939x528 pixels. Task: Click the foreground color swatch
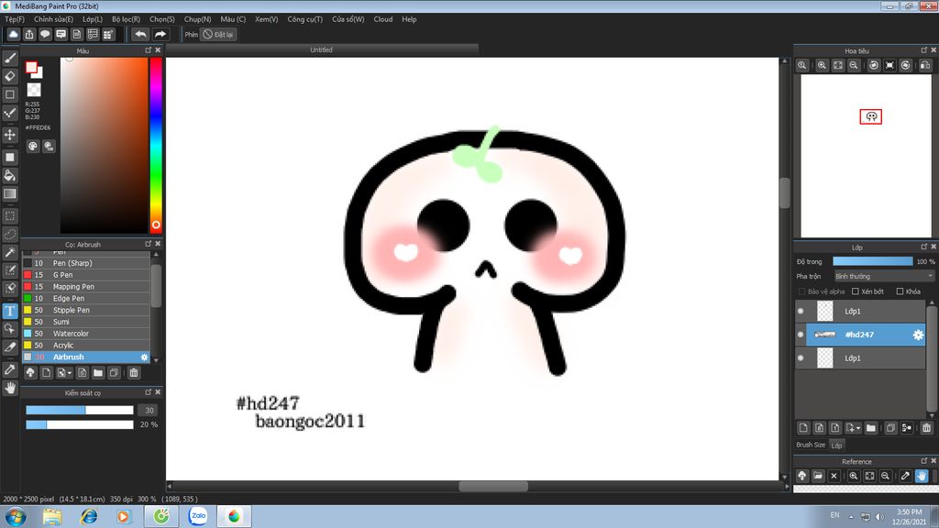click(x=31, y=68)
